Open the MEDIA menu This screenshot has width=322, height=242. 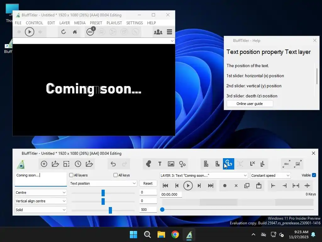(80, 23)
